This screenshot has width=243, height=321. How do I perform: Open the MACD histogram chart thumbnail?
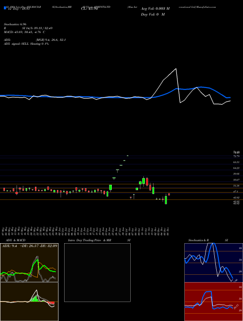tap(29, 302)
